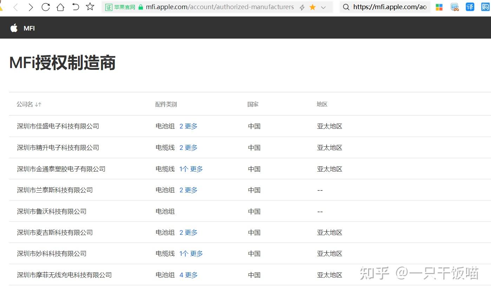Select company 深圳市鲁沃科技有限公司

pos(52,212)
